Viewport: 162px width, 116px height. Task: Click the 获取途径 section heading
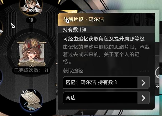pos(73,71)
